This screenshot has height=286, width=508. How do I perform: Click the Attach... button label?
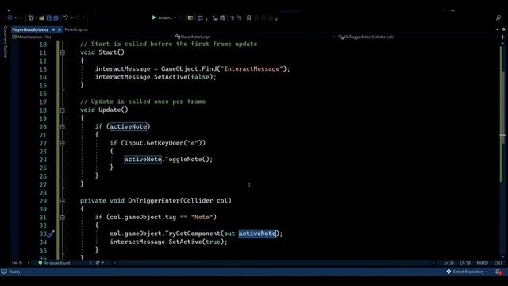(165, 17)
